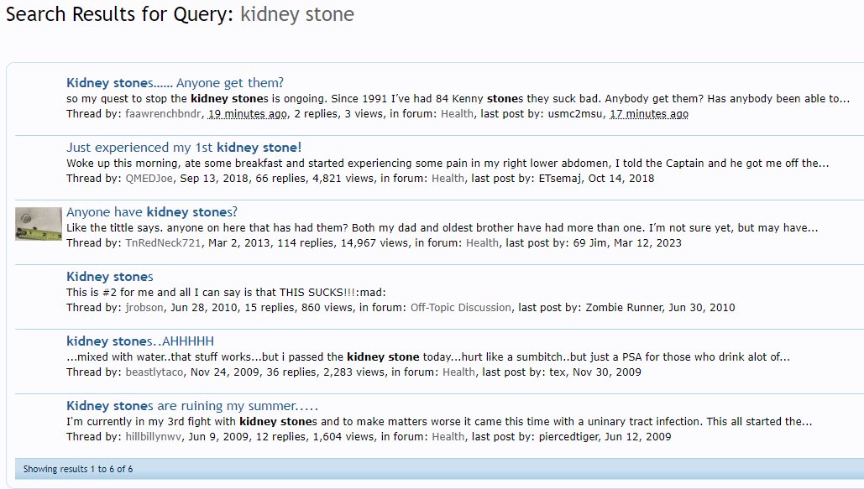This screenshot has height=489, width=864.
Task: Click the tape measure avatar thumbnail
Action: (x=38, y=224)
